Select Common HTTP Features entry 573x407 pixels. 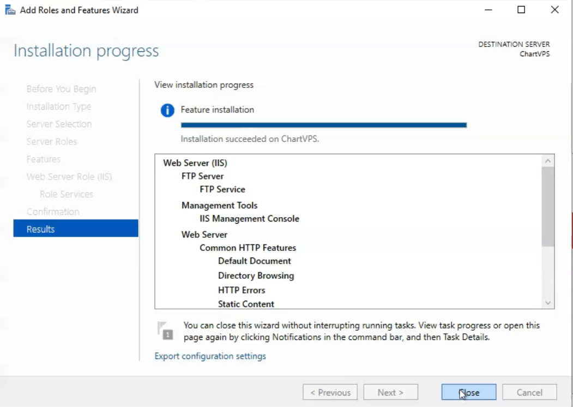[248, 248]
